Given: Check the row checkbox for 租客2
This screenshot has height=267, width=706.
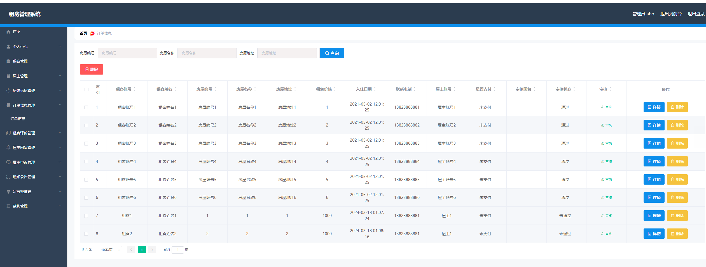Looking at the screenshot, I should [x=86, y=234].
